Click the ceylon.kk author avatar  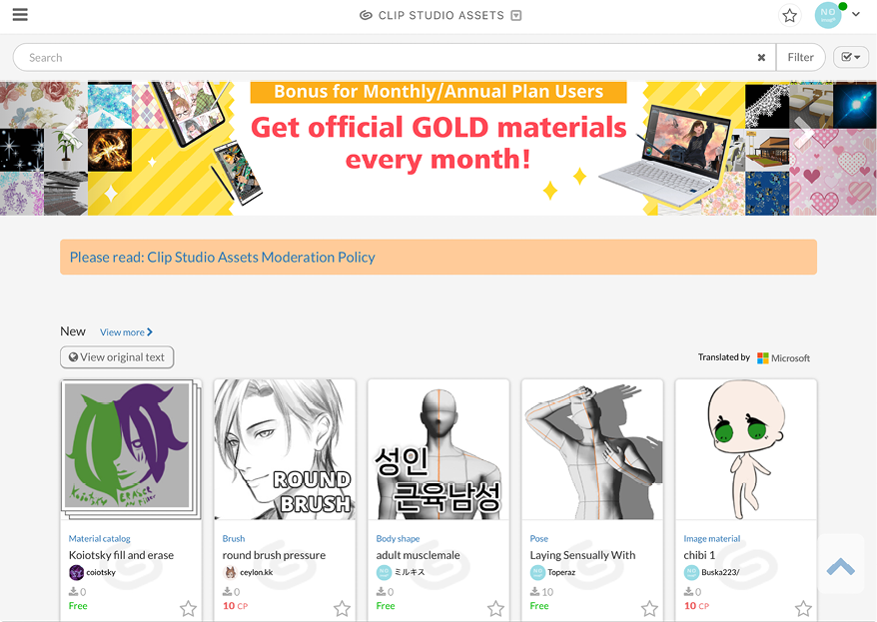(230, 572)
